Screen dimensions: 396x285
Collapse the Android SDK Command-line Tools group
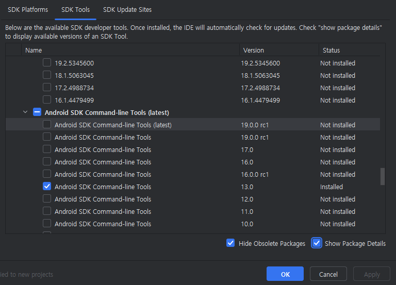(x=25, y=112)
